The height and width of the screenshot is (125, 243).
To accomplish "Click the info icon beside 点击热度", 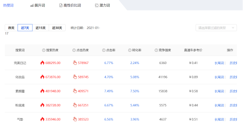I will (x=74, y=50).
